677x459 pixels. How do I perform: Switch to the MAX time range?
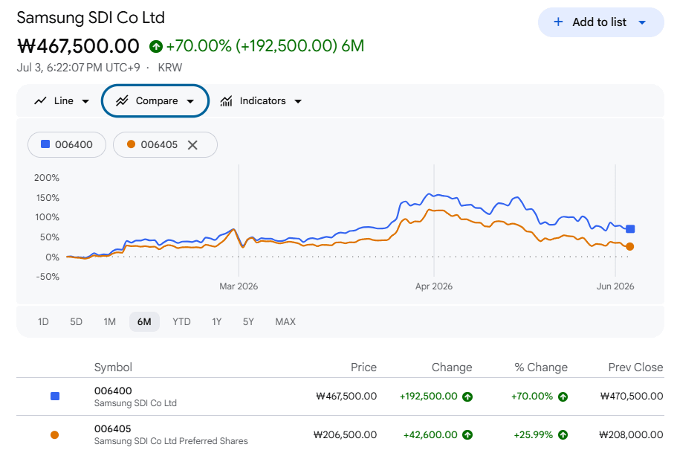(285, 321)
